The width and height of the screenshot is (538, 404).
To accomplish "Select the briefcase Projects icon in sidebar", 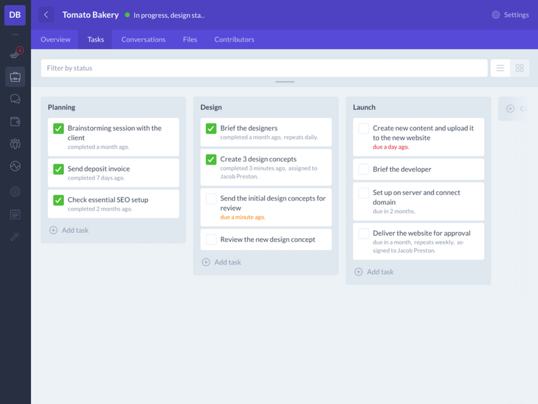I will 14,76.
